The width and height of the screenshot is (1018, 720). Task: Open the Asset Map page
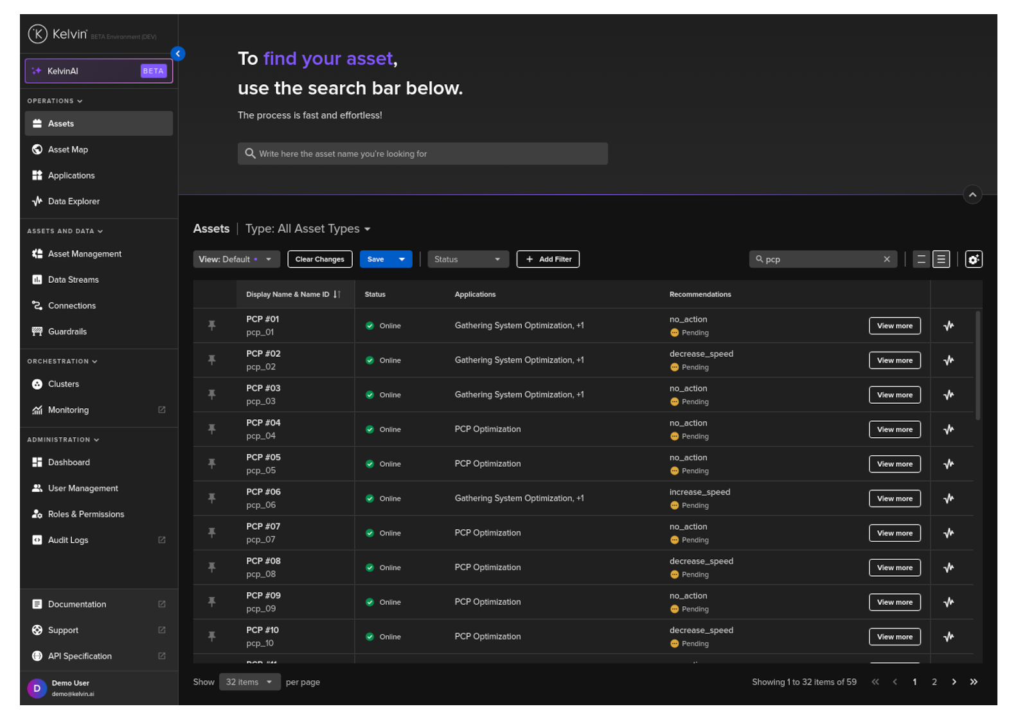point(68,150)
